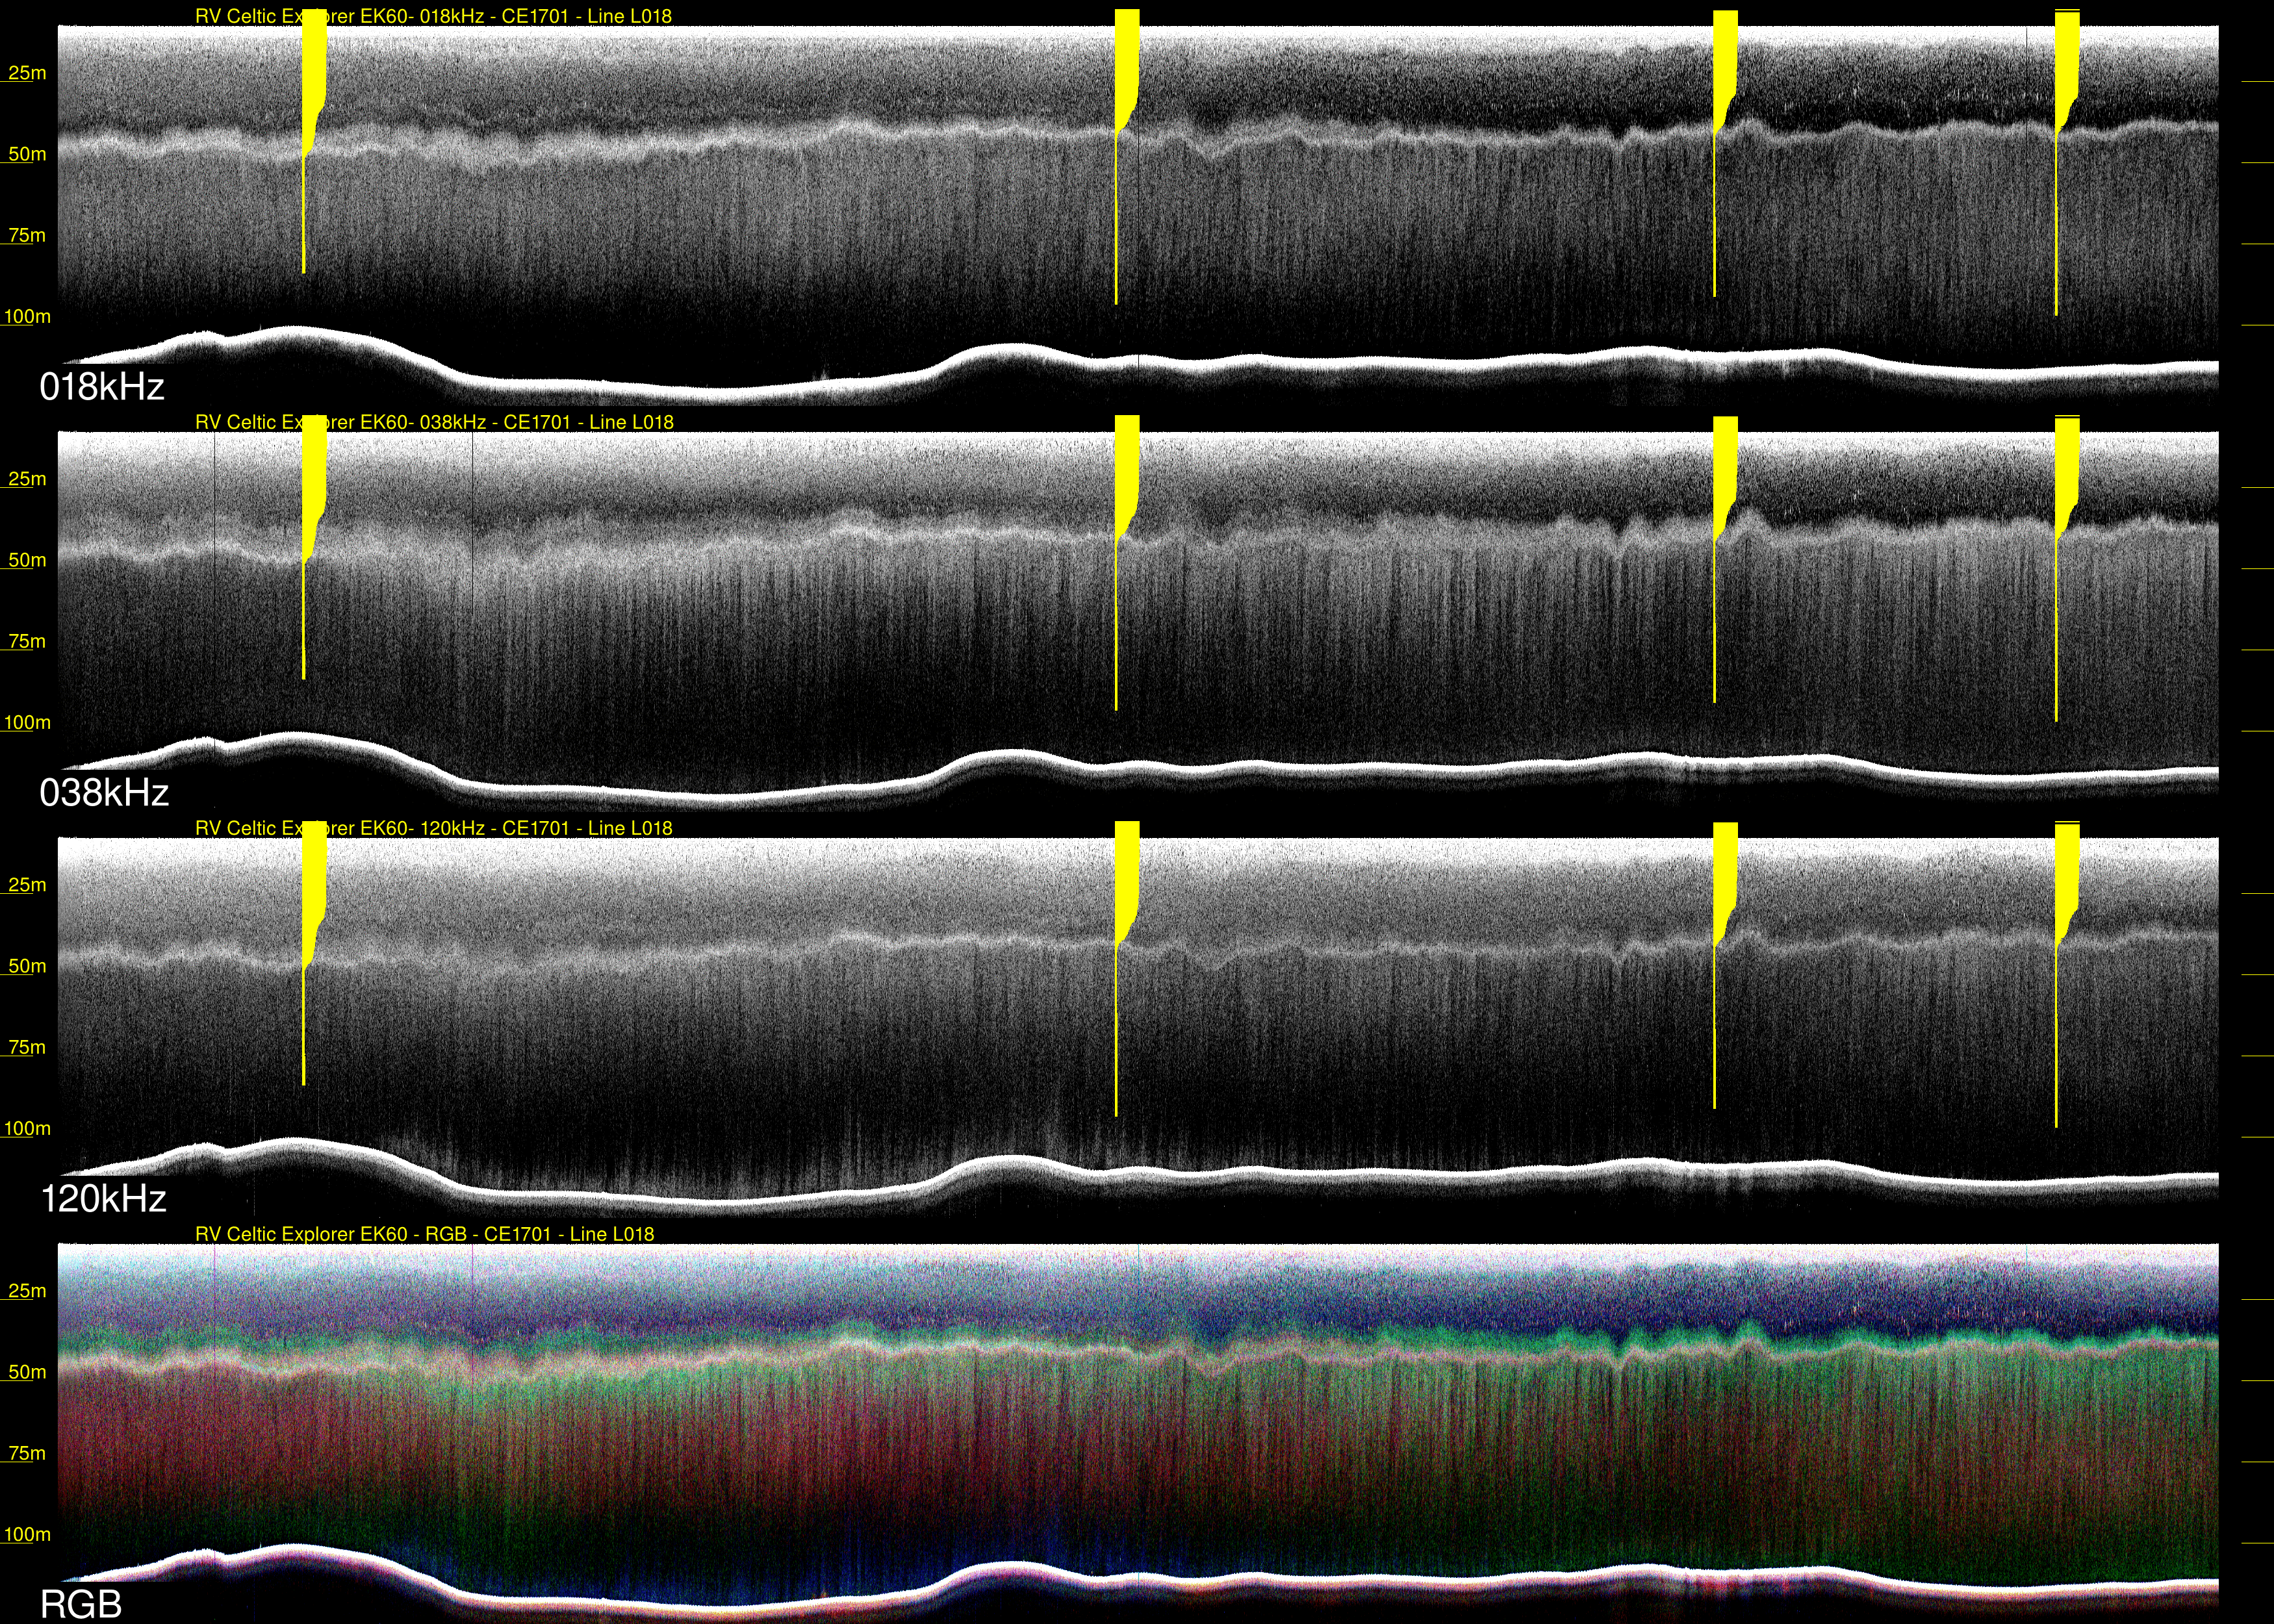Click the 50m depth label in RGB panel

click(x=27, y=1372)
